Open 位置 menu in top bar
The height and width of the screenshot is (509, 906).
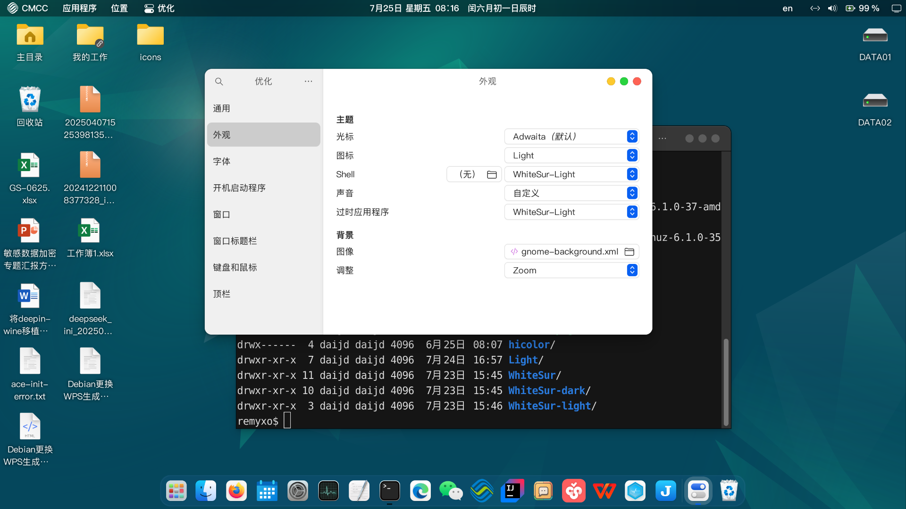coord(119,8)
